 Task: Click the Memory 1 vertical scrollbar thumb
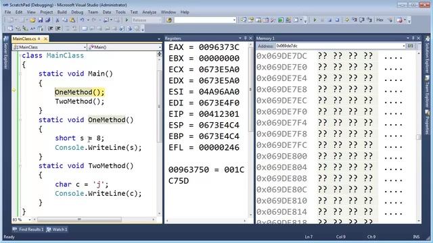pos(419,137)
